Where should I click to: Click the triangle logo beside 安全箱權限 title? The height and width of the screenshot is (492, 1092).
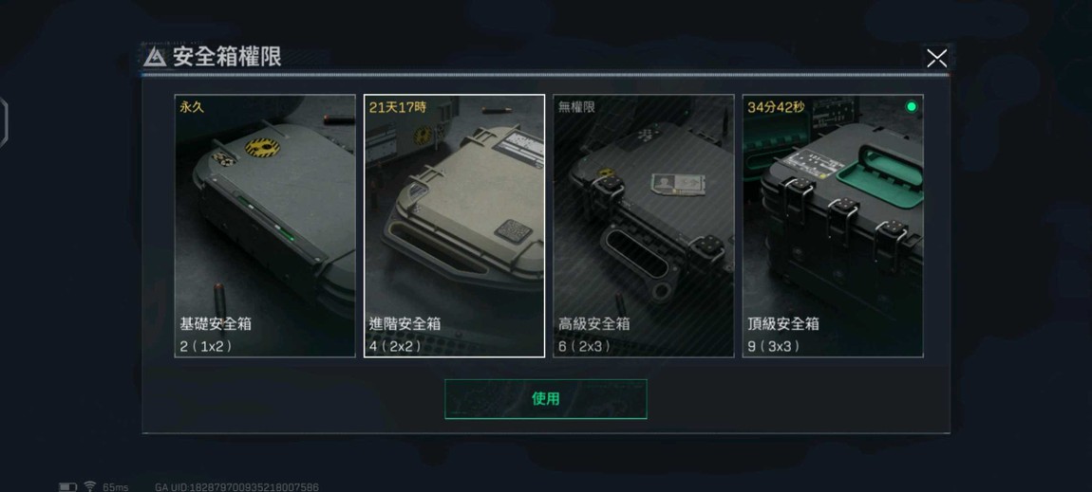point(155,58)
